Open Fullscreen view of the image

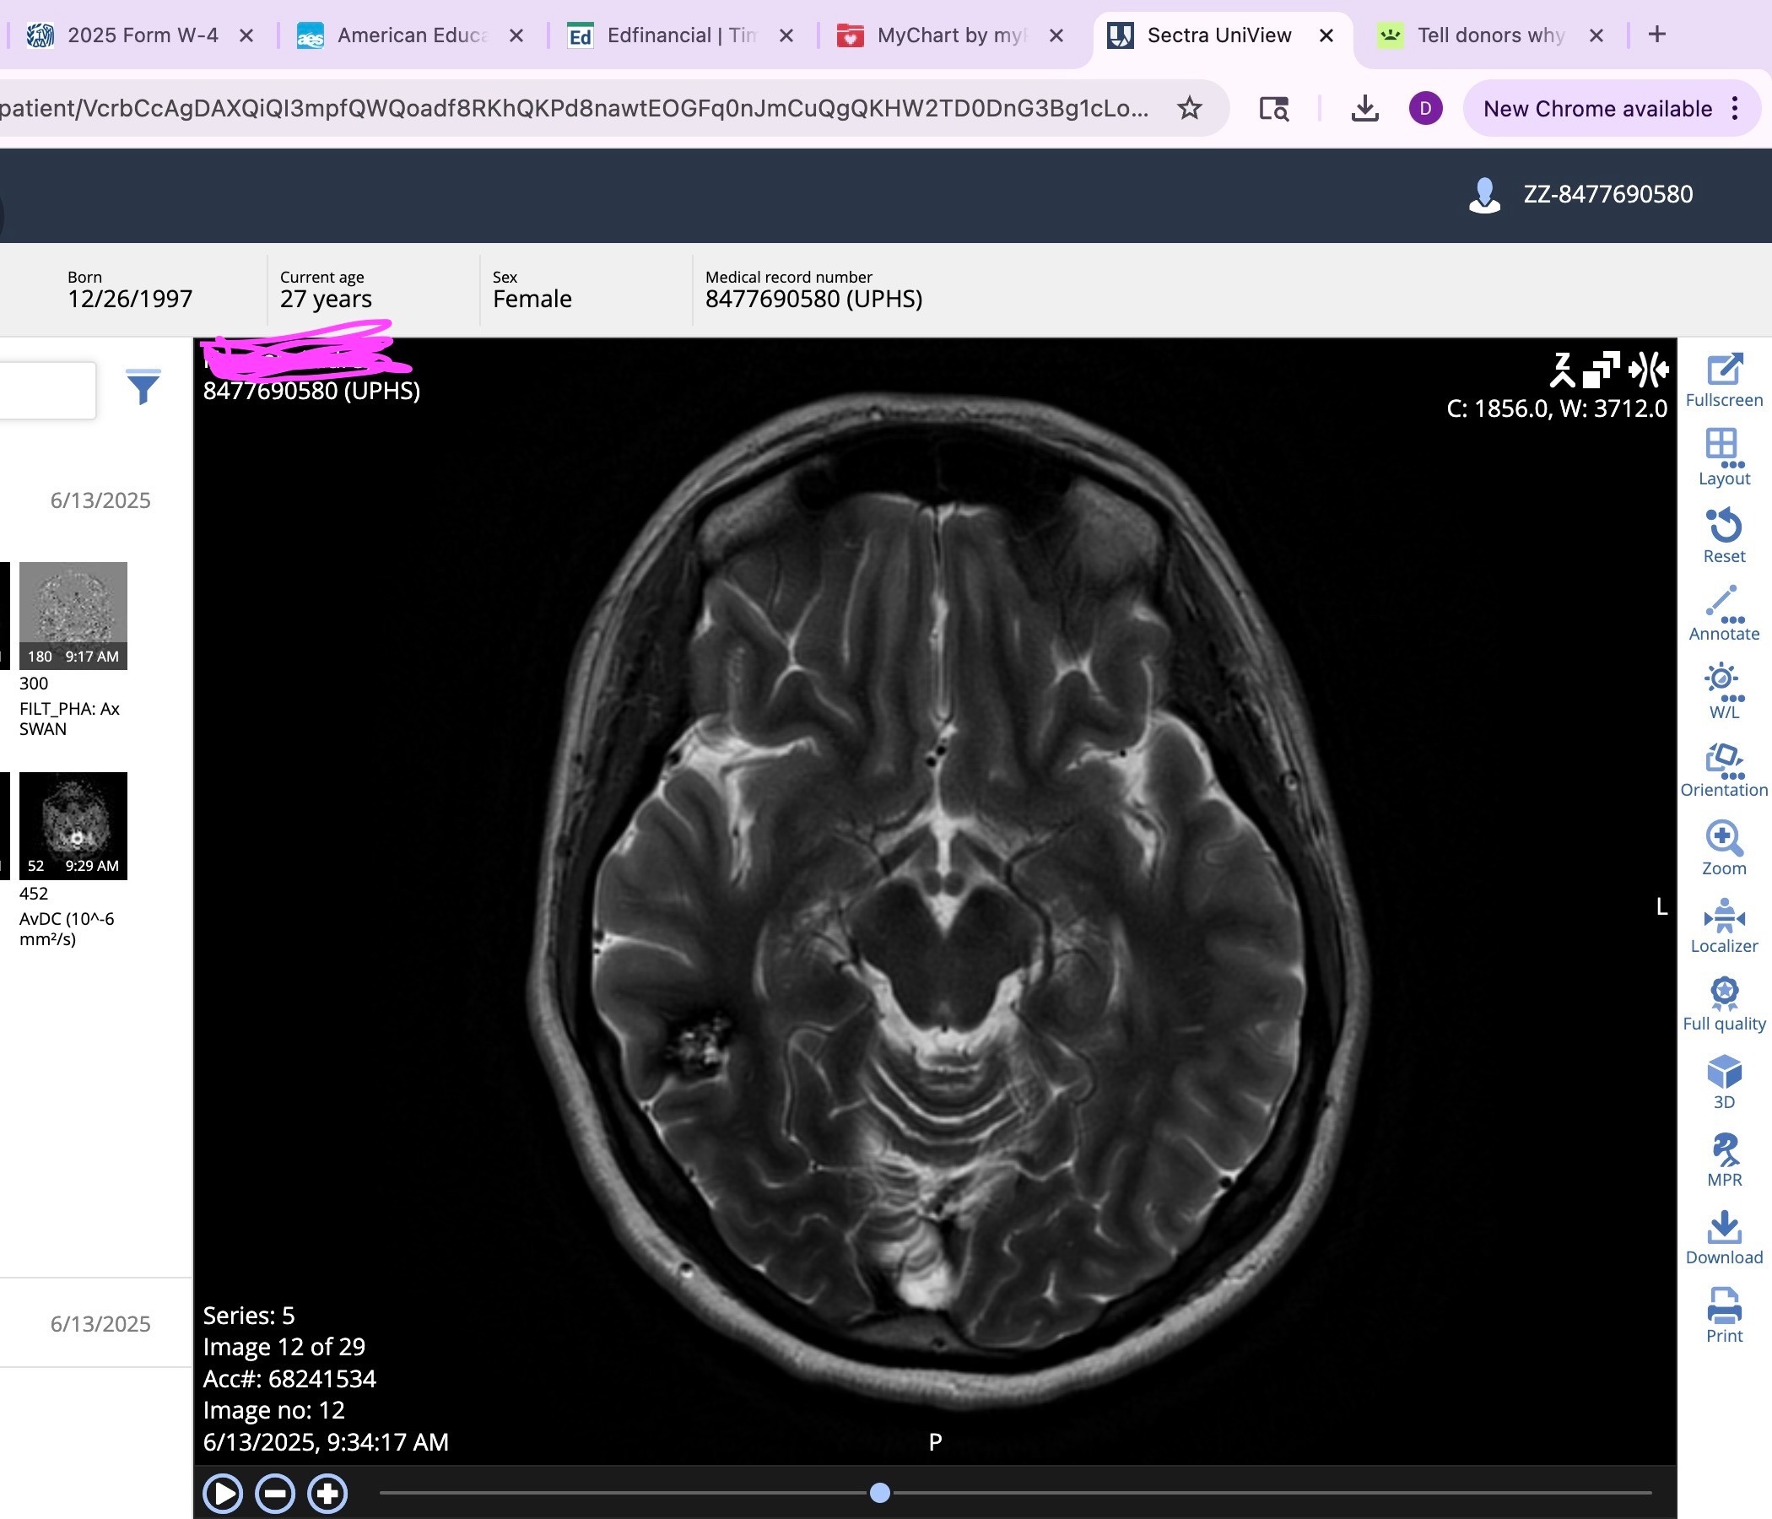(1723, 381)
